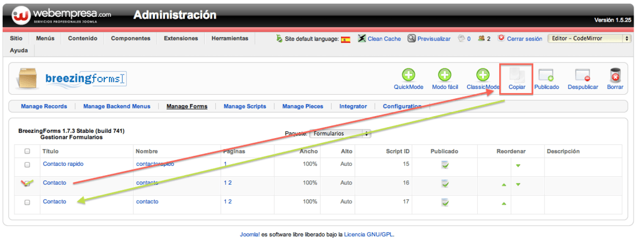Viewport: 637px width, 238px height.
Task: Open contacto name link for Script 17
Action: coord(147,202)
